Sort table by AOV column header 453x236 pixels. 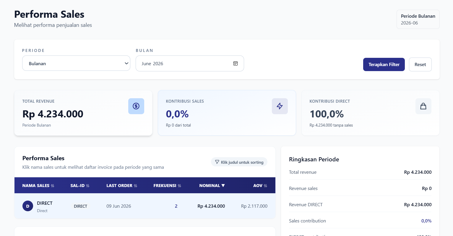coord(260,186)
